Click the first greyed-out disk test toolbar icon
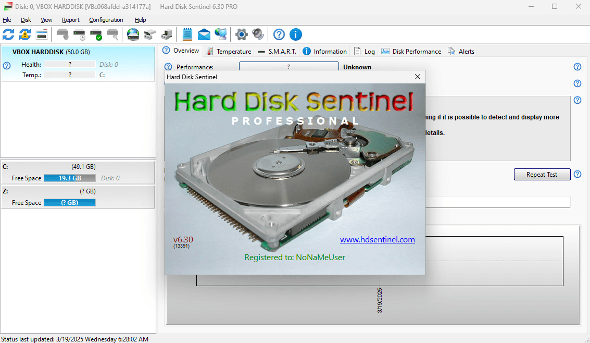This screenshot has height=343, width=590. tap(62, 34)
